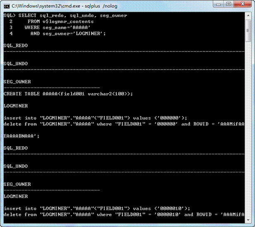This screenshot has height=227, width=255.
Task: Click the second SQL_REDO column header
Action: (x=16, y=148)
